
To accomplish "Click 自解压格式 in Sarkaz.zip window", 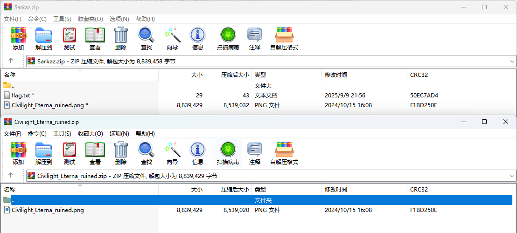I will point(284,39).
